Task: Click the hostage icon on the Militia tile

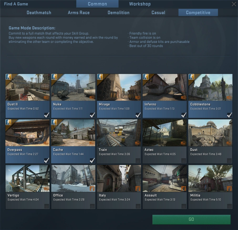Action: click(229, 188)
